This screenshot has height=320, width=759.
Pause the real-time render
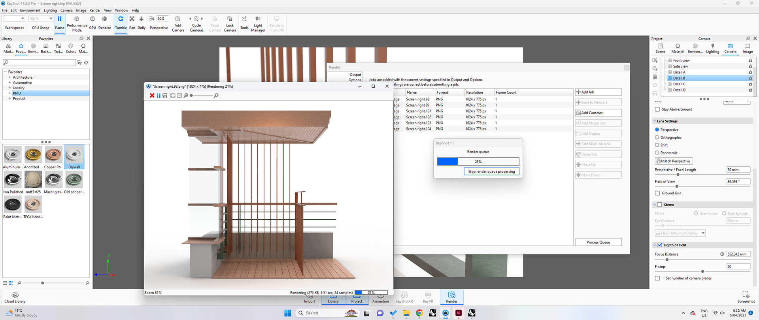pyautogui.click(x=60, y=23)
